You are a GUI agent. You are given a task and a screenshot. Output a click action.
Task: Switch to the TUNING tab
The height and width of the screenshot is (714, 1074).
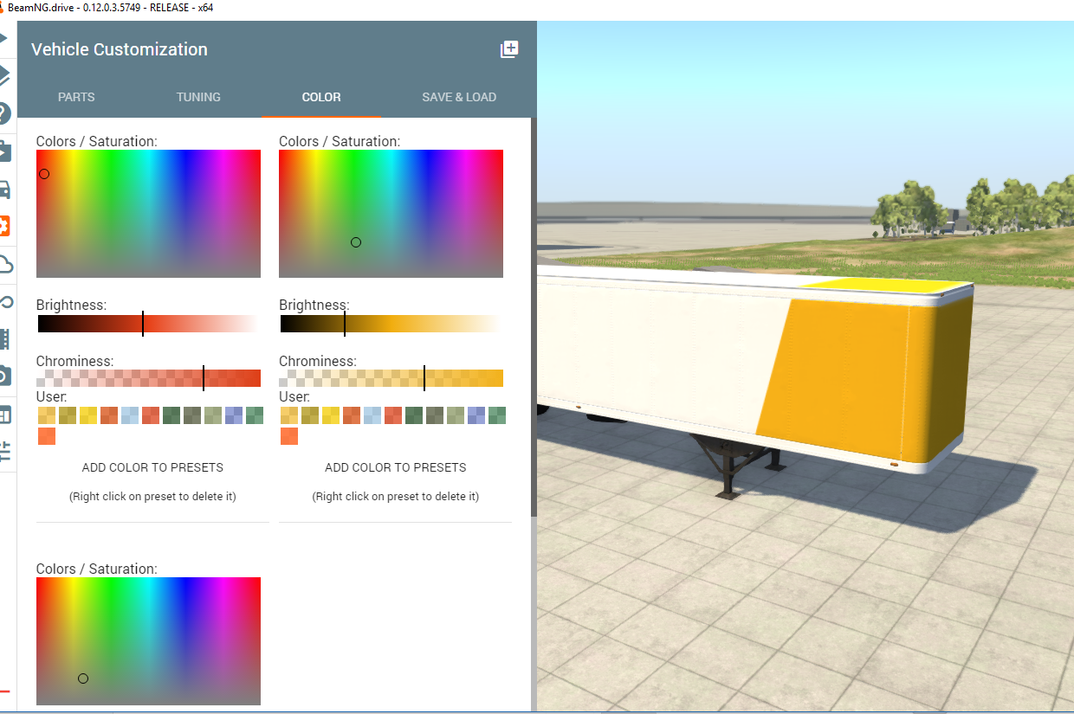tap(198, 97)
